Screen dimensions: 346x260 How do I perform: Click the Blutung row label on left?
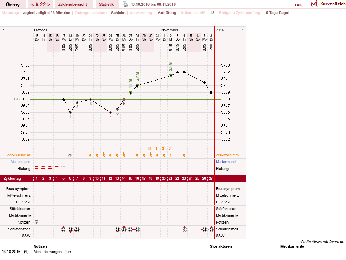tap(24, 169)
